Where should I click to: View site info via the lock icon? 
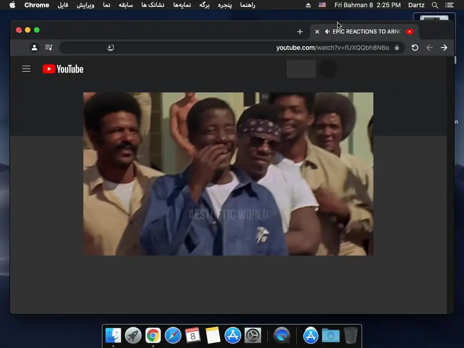click(x=397, y=48)
